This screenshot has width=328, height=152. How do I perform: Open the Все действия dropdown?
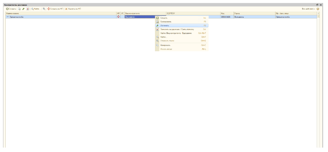pyautogui.click(x=308, y=9)
